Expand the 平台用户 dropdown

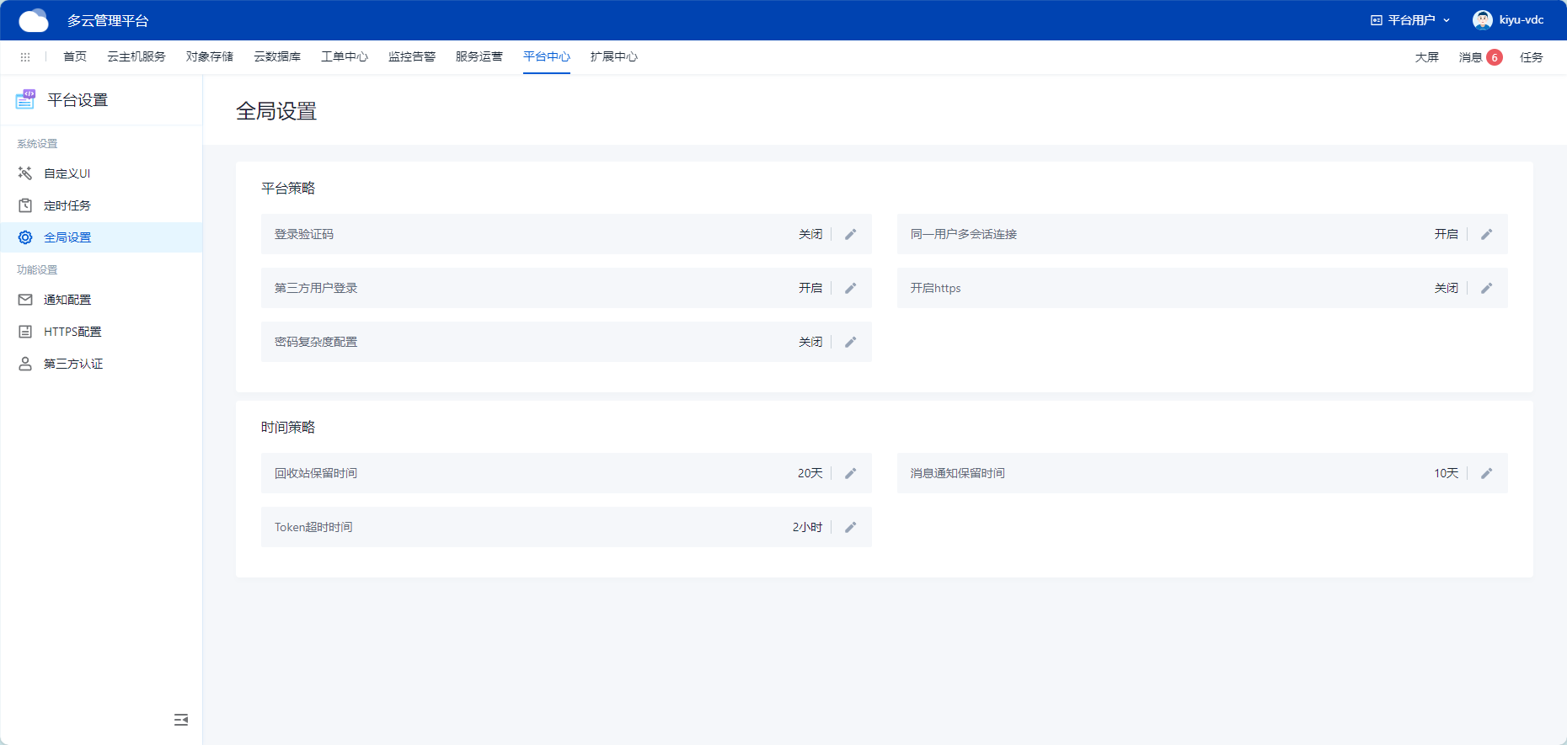(1411, 20)
